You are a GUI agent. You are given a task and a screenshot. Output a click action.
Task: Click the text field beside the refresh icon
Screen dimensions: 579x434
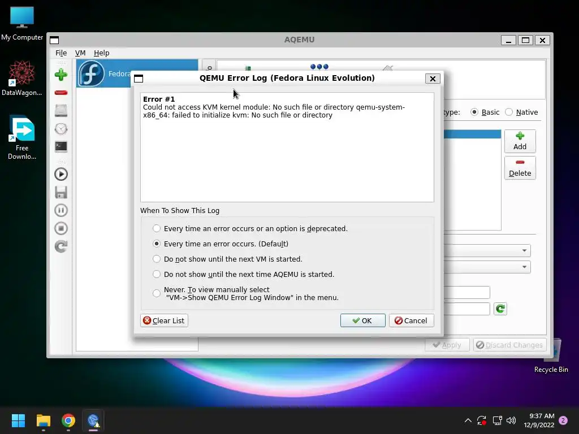pyautogui.click(x=466, y=309)
